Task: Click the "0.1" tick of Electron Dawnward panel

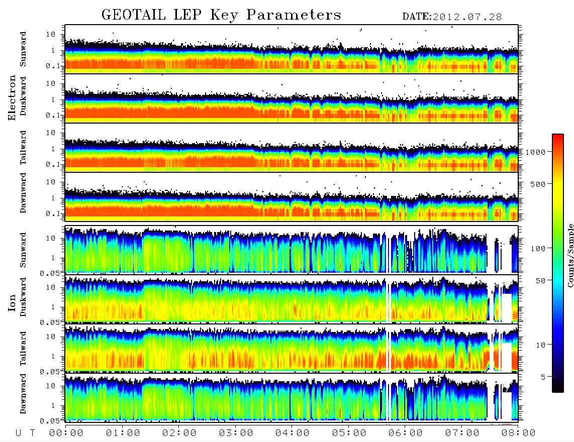Action: click(53, 213)
